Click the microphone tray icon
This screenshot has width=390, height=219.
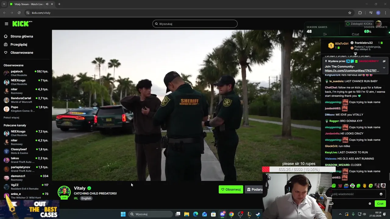pos(353,214)
